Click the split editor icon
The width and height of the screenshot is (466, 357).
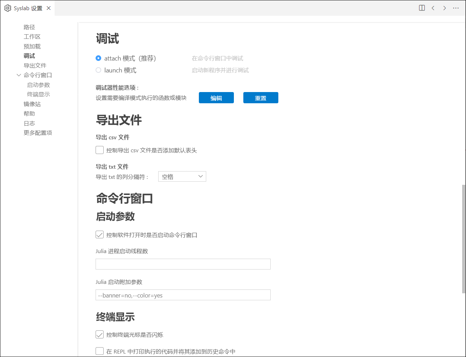[422, 8]
